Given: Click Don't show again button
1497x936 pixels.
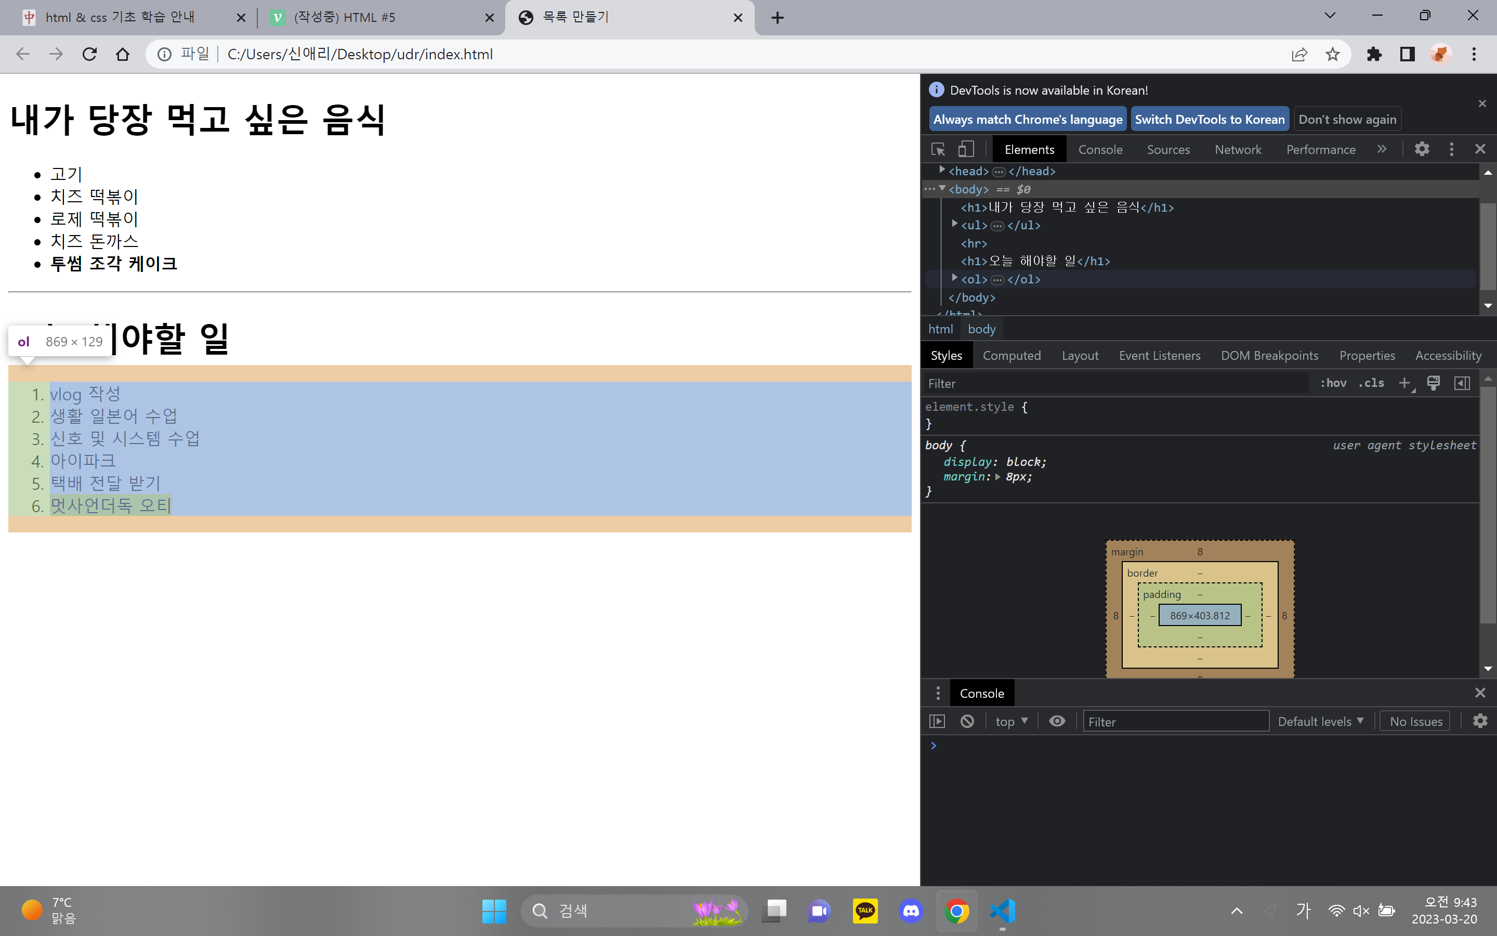Looking at the screenshot, I should pos(1347,120).
